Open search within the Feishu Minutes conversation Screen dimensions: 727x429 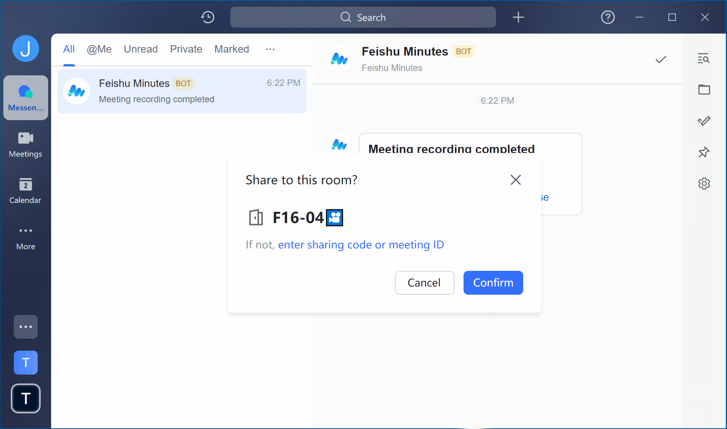(x=703, y=59)
